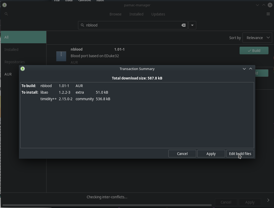Clear the nblood search text
Viewport: 274px width, 208px height.
(183, 25)
